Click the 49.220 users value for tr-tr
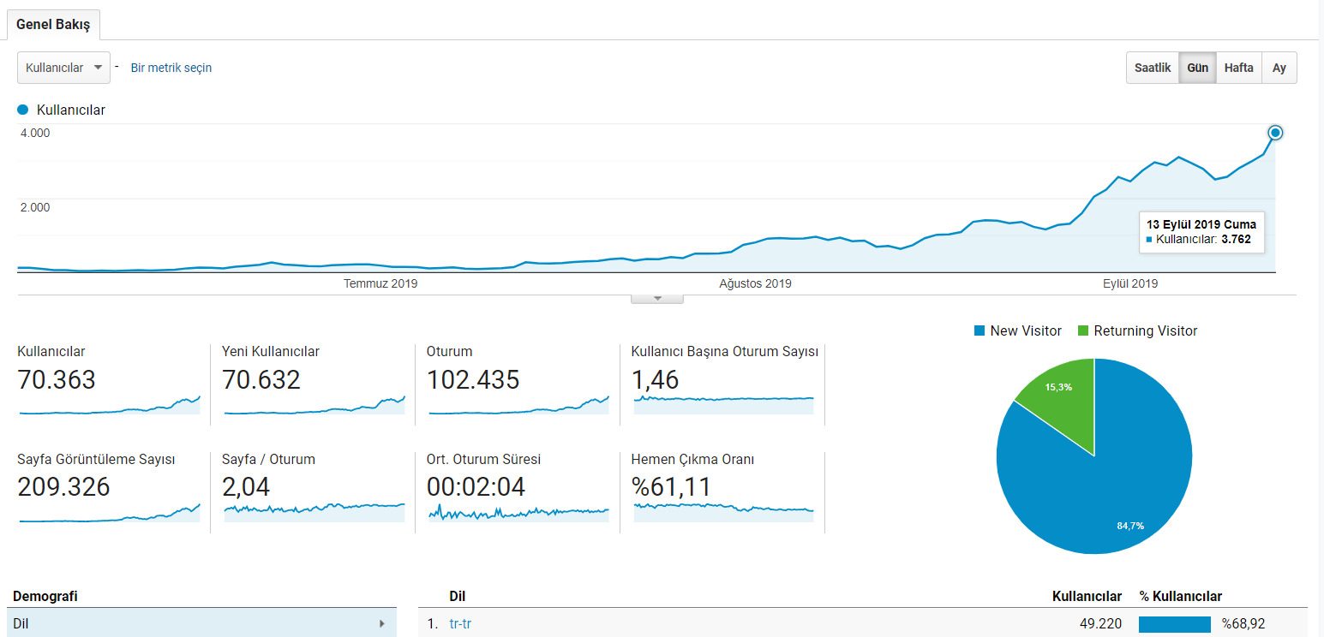This screenshot has width=1324, height=637. (1100, 623)
